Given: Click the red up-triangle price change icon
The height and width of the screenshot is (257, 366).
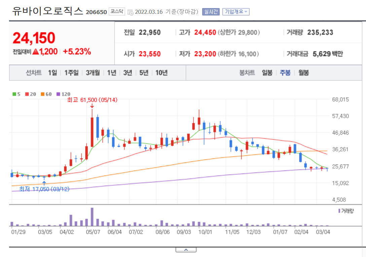Looking at the screenshot, I should pos(36,51).
